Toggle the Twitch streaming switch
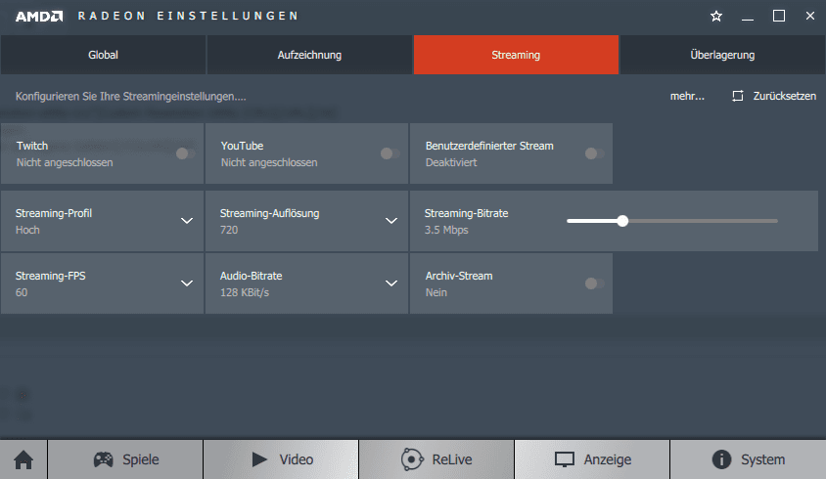Screen dimensions: 826x479 point(185,153)
